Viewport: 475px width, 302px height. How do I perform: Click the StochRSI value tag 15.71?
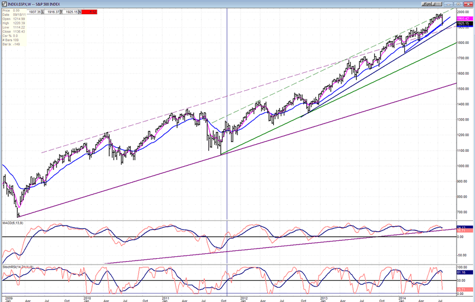pyautogui.click(x=464, y=290)
